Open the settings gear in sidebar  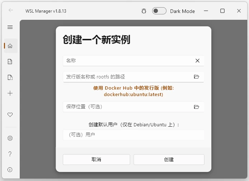tap(10, 138)
